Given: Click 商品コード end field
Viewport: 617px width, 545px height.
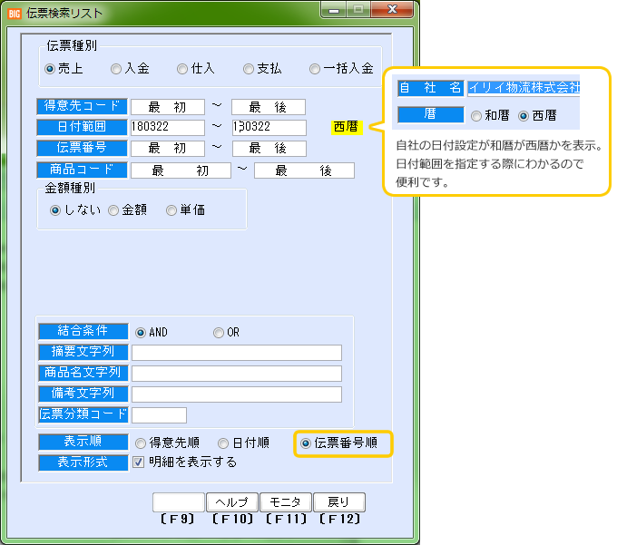Looking at the screenshot, I should click(304, 170).
